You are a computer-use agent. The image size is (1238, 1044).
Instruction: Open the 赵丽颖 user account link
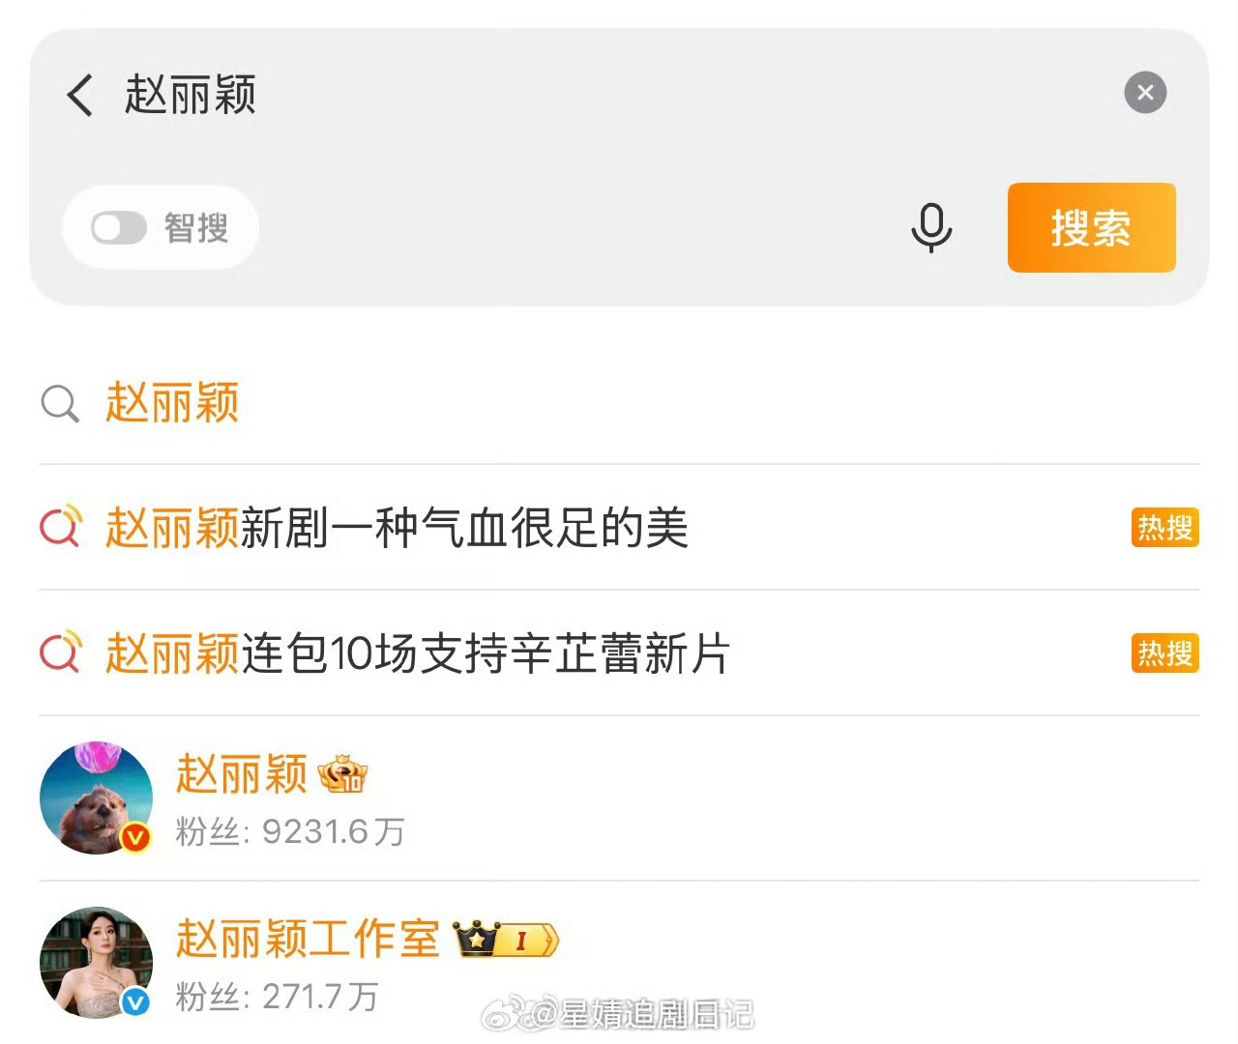pyautogui.click(x=242, y=774)
